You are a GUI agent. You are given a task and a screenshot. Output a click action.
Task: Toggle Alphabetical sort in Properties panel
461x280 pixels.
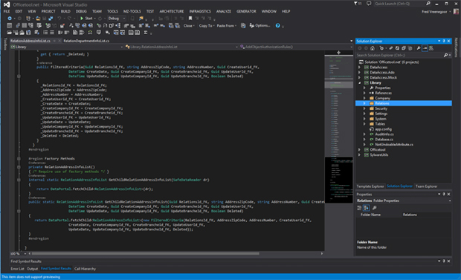[366, 208]
